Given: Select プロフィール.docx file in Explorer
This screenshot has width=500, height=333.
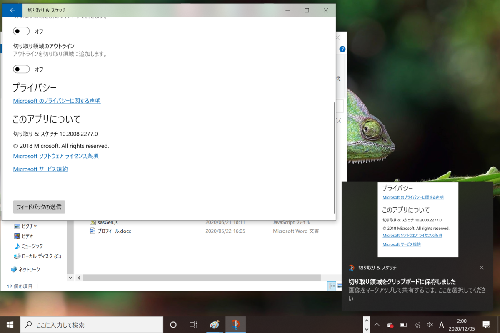Looking at the screenshot, I should tap(114, 231).
